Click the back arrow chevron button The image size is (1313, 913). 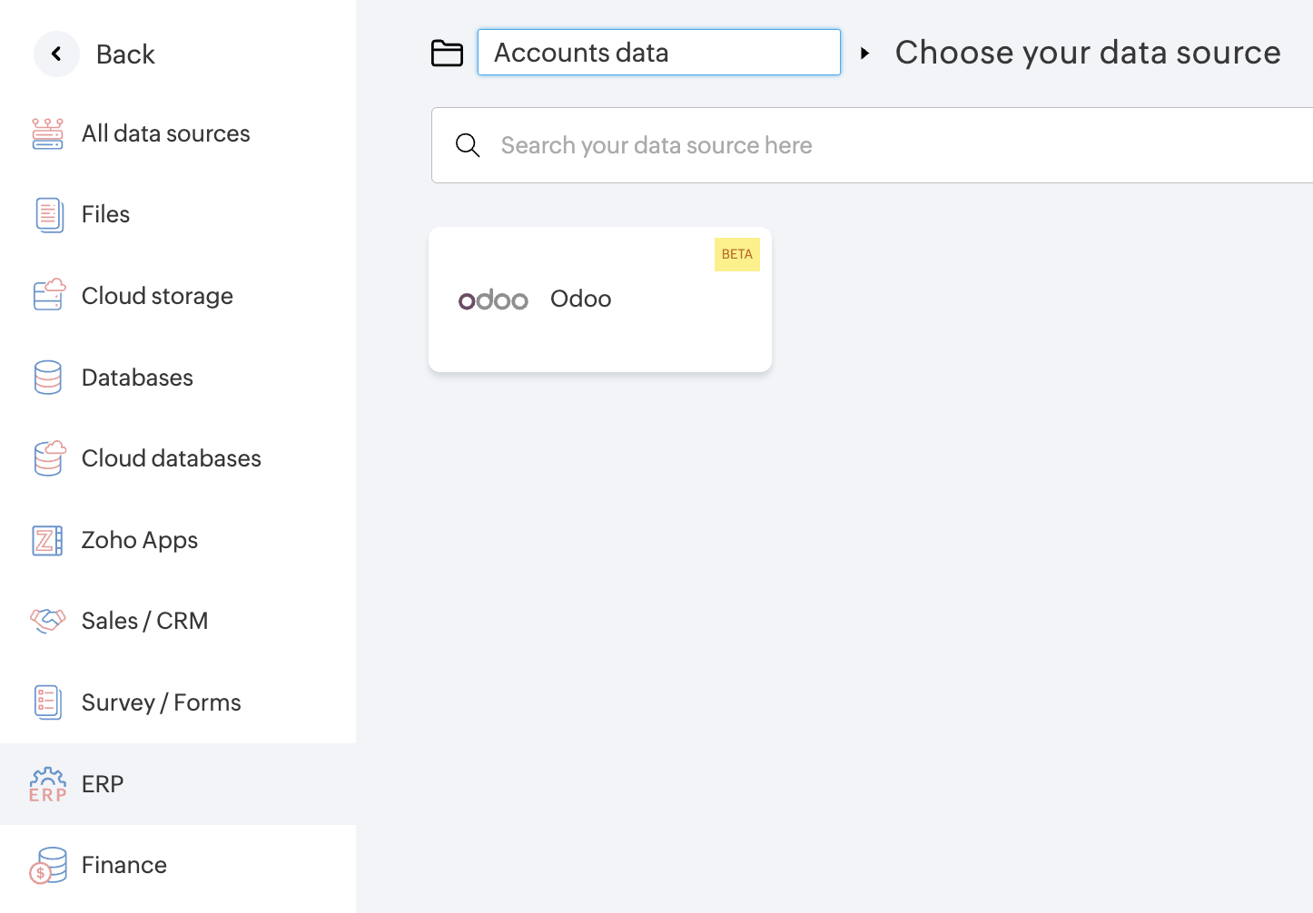tap(56, 54)
